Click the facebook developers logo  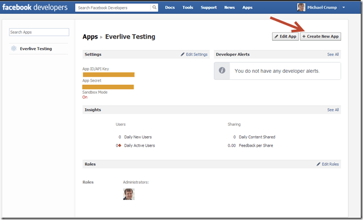coord(35,7)
